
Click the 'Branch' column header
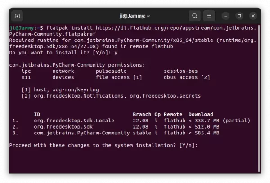point(142,114)
